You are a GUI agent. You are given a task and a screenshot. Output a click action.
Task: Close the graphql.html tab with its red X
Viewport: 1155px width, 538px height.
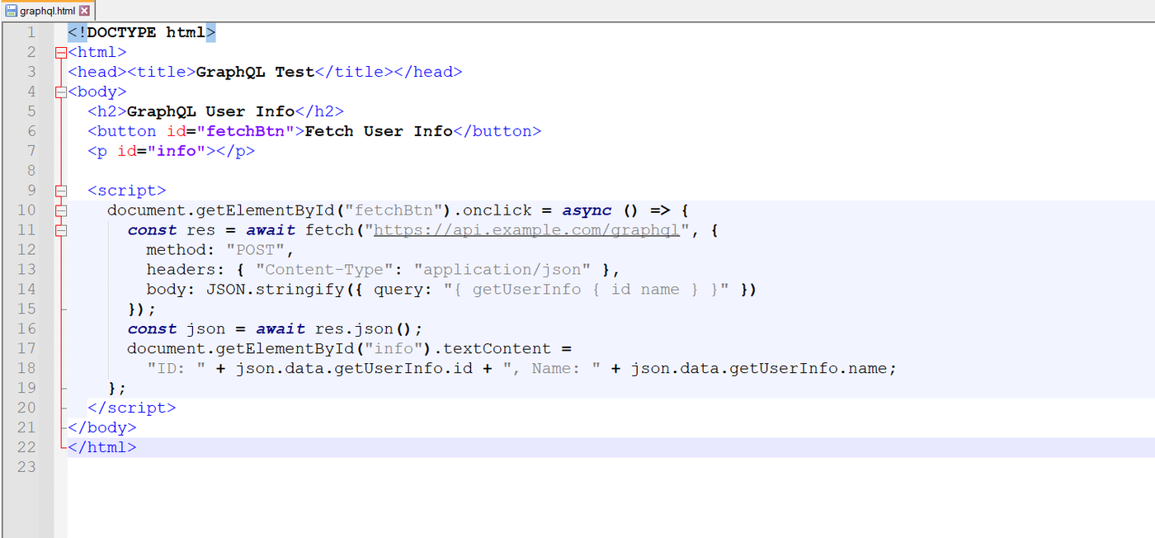pyautogui.click(x=84, y=11)
